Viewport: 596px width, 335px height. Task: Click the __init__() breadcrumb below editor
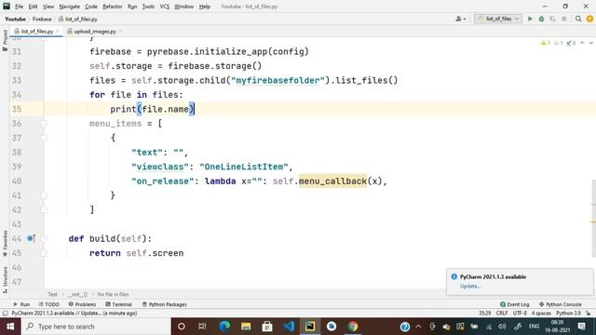click(x=77, y=294)
